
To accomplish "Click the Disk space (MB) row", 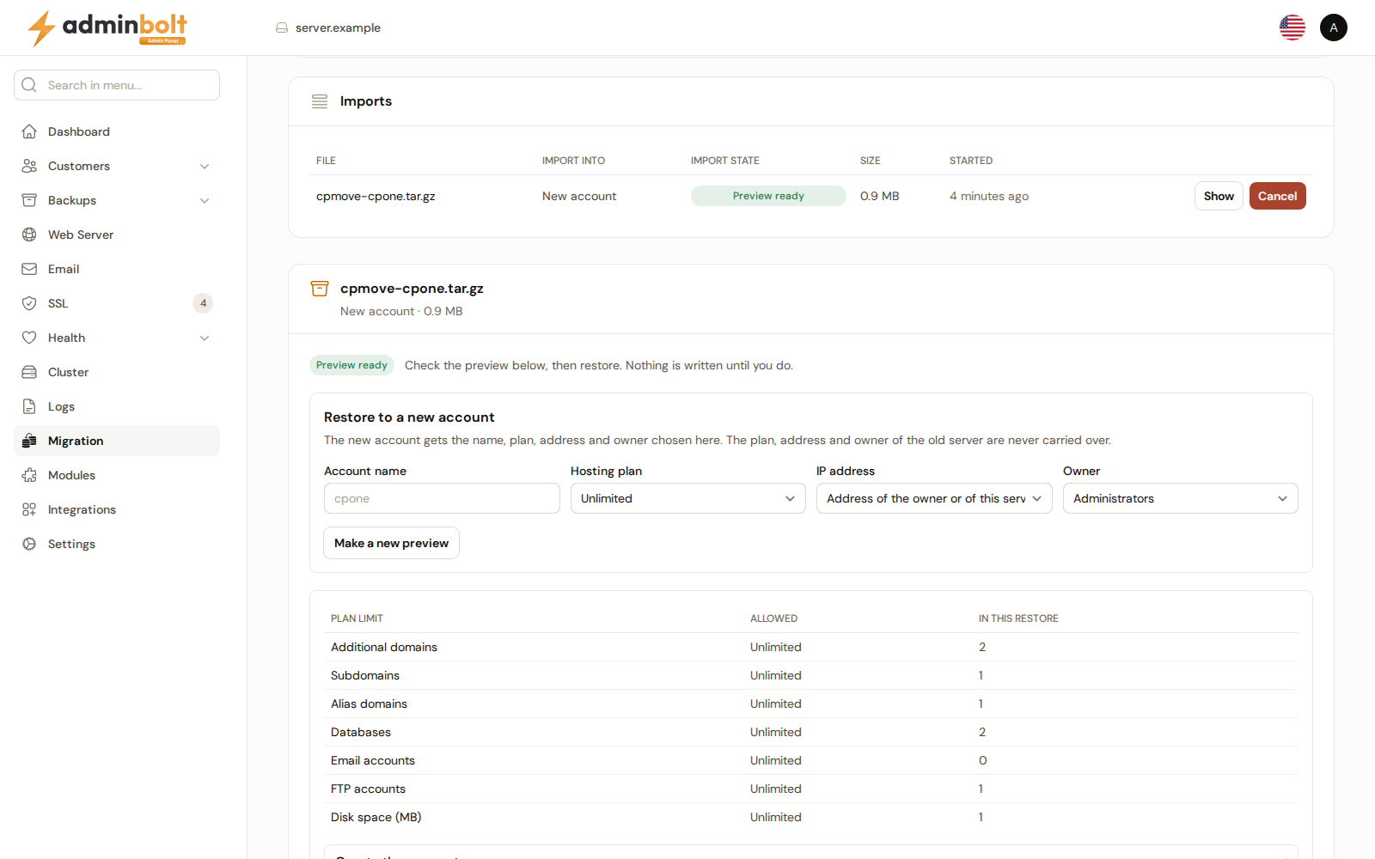I will (x=811, y=817).
